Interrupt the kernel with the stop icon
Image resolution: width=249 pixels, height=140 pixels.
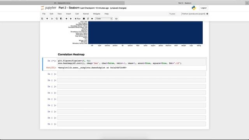pos(84,19)
